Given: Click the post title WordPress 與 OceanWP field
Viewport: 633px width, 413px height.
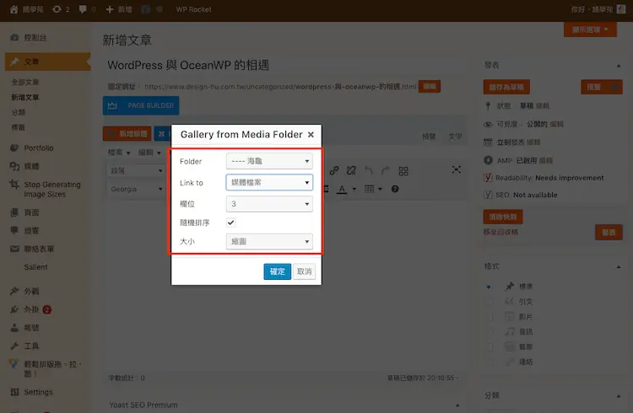Looking at the screenshot, I should tap(283, 65).
